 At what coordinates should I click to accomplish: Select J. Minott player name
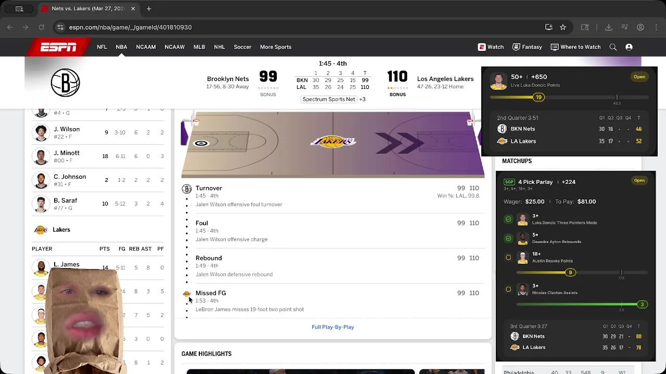pos(67,153)
